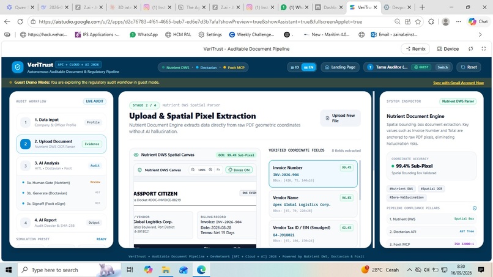Click the Tamu Auditor profile avatar
The height and width of the screenshot is (277, 493).
pos(370,67)
